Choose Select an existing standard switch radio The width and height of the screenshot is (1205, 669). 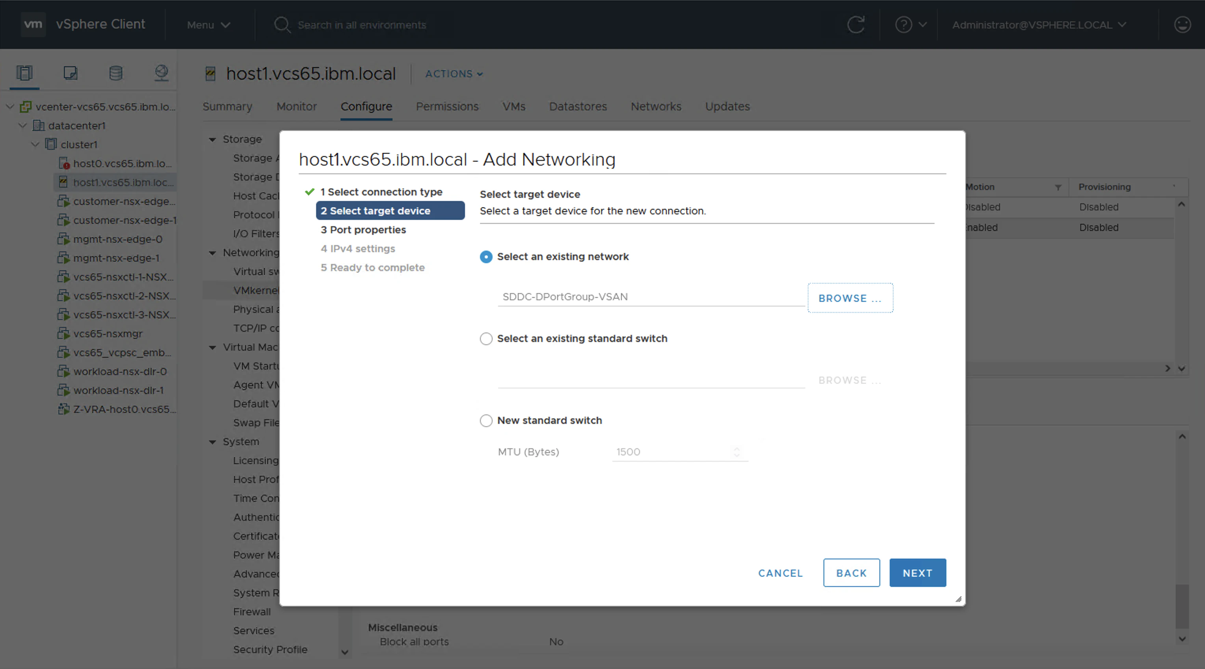pos(486,339)
